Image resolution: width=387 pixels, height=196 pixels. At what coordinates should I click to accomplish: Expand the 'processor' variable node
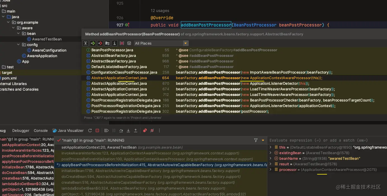(x=270, y=170)
